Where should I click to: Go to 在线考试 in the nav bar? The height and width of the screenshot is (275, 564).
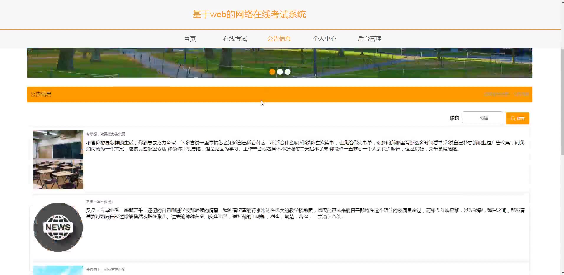235,39
